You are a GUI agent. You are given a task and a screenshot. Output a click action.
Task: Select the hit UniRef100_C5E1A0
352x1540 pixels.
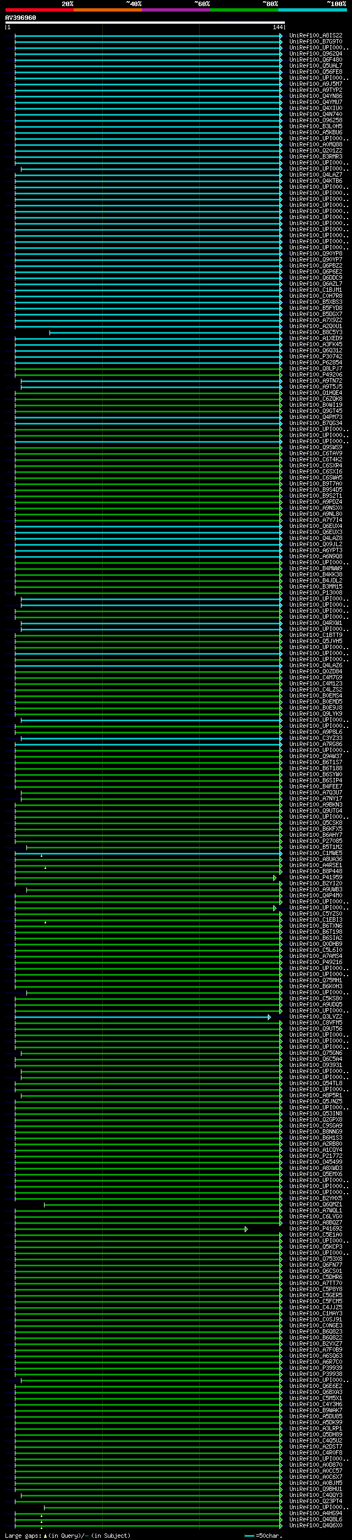pos(316,1234)
